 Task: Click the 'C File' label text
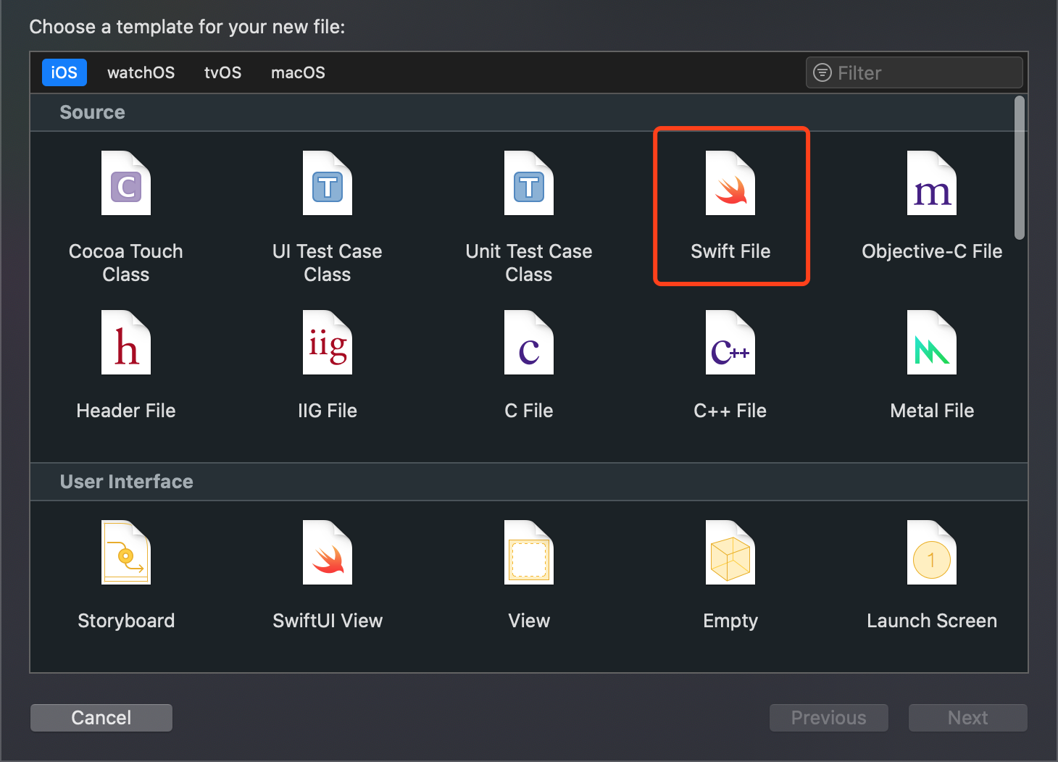click(529, 411)
